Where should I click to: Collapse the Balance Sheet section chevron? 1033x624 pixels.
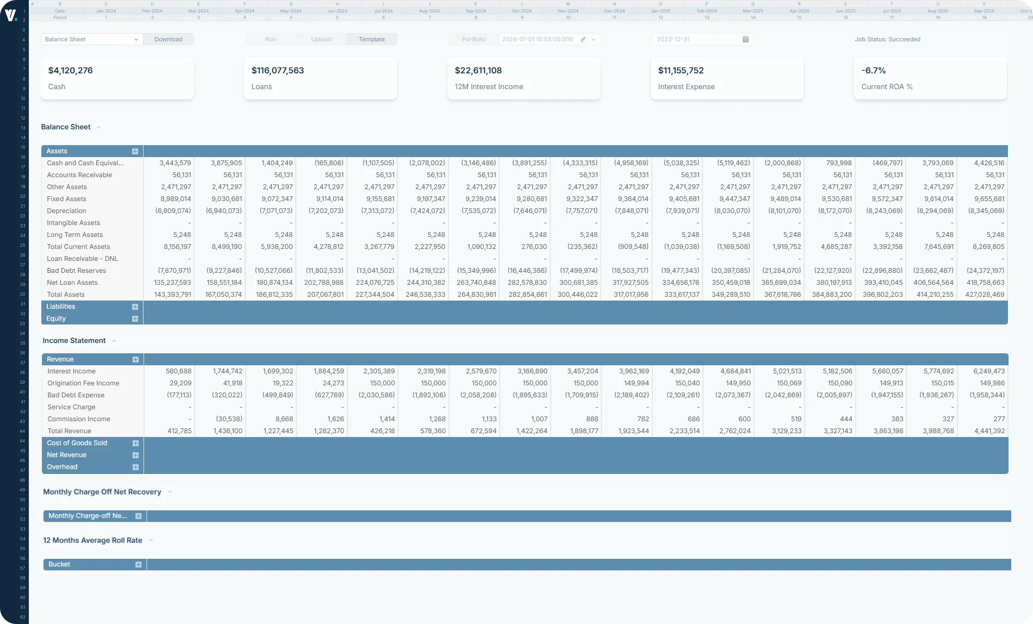(x=98, y=127)
